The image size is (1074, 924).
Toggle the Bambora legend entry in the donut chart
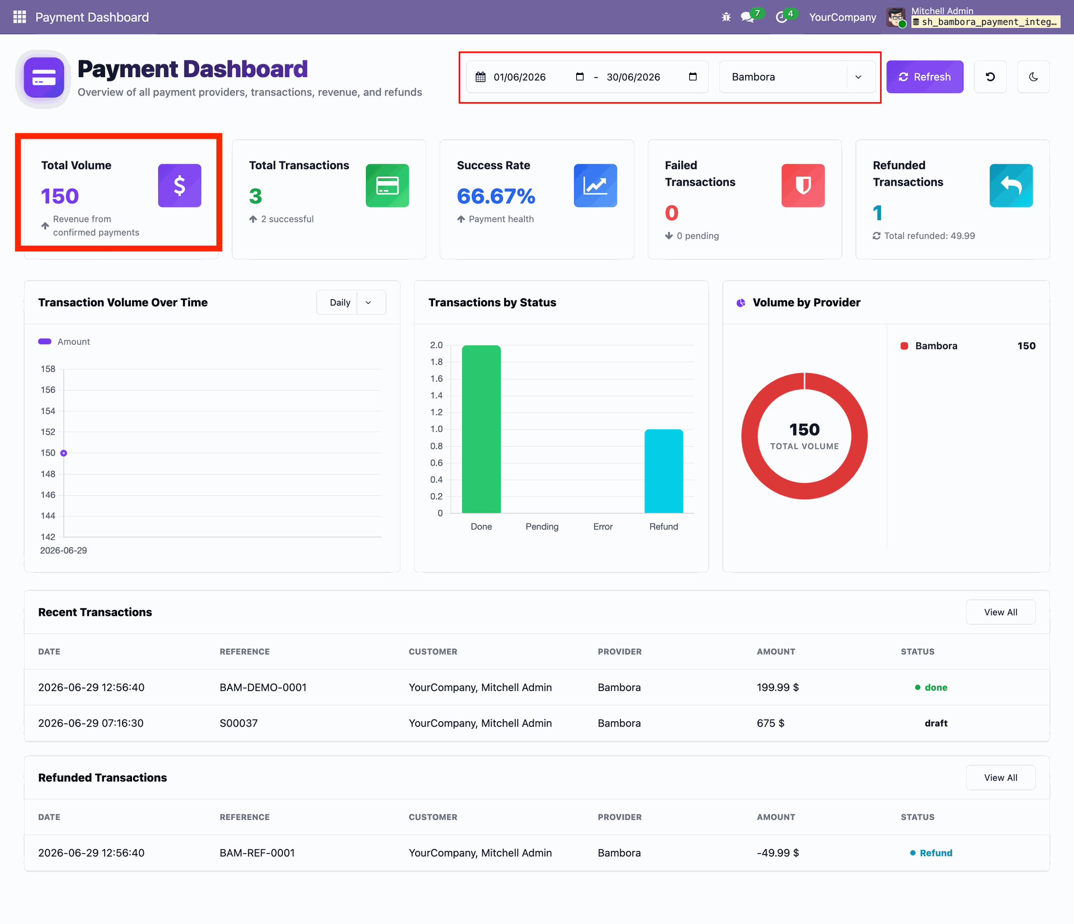[x=929, y=346]
